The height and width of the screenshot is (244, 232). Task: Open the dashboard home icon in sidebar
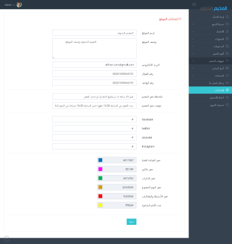coord(227,17)
